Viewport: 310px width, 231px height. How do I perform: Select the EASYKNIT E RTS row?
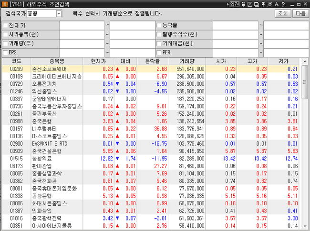(x=150, y=143)
